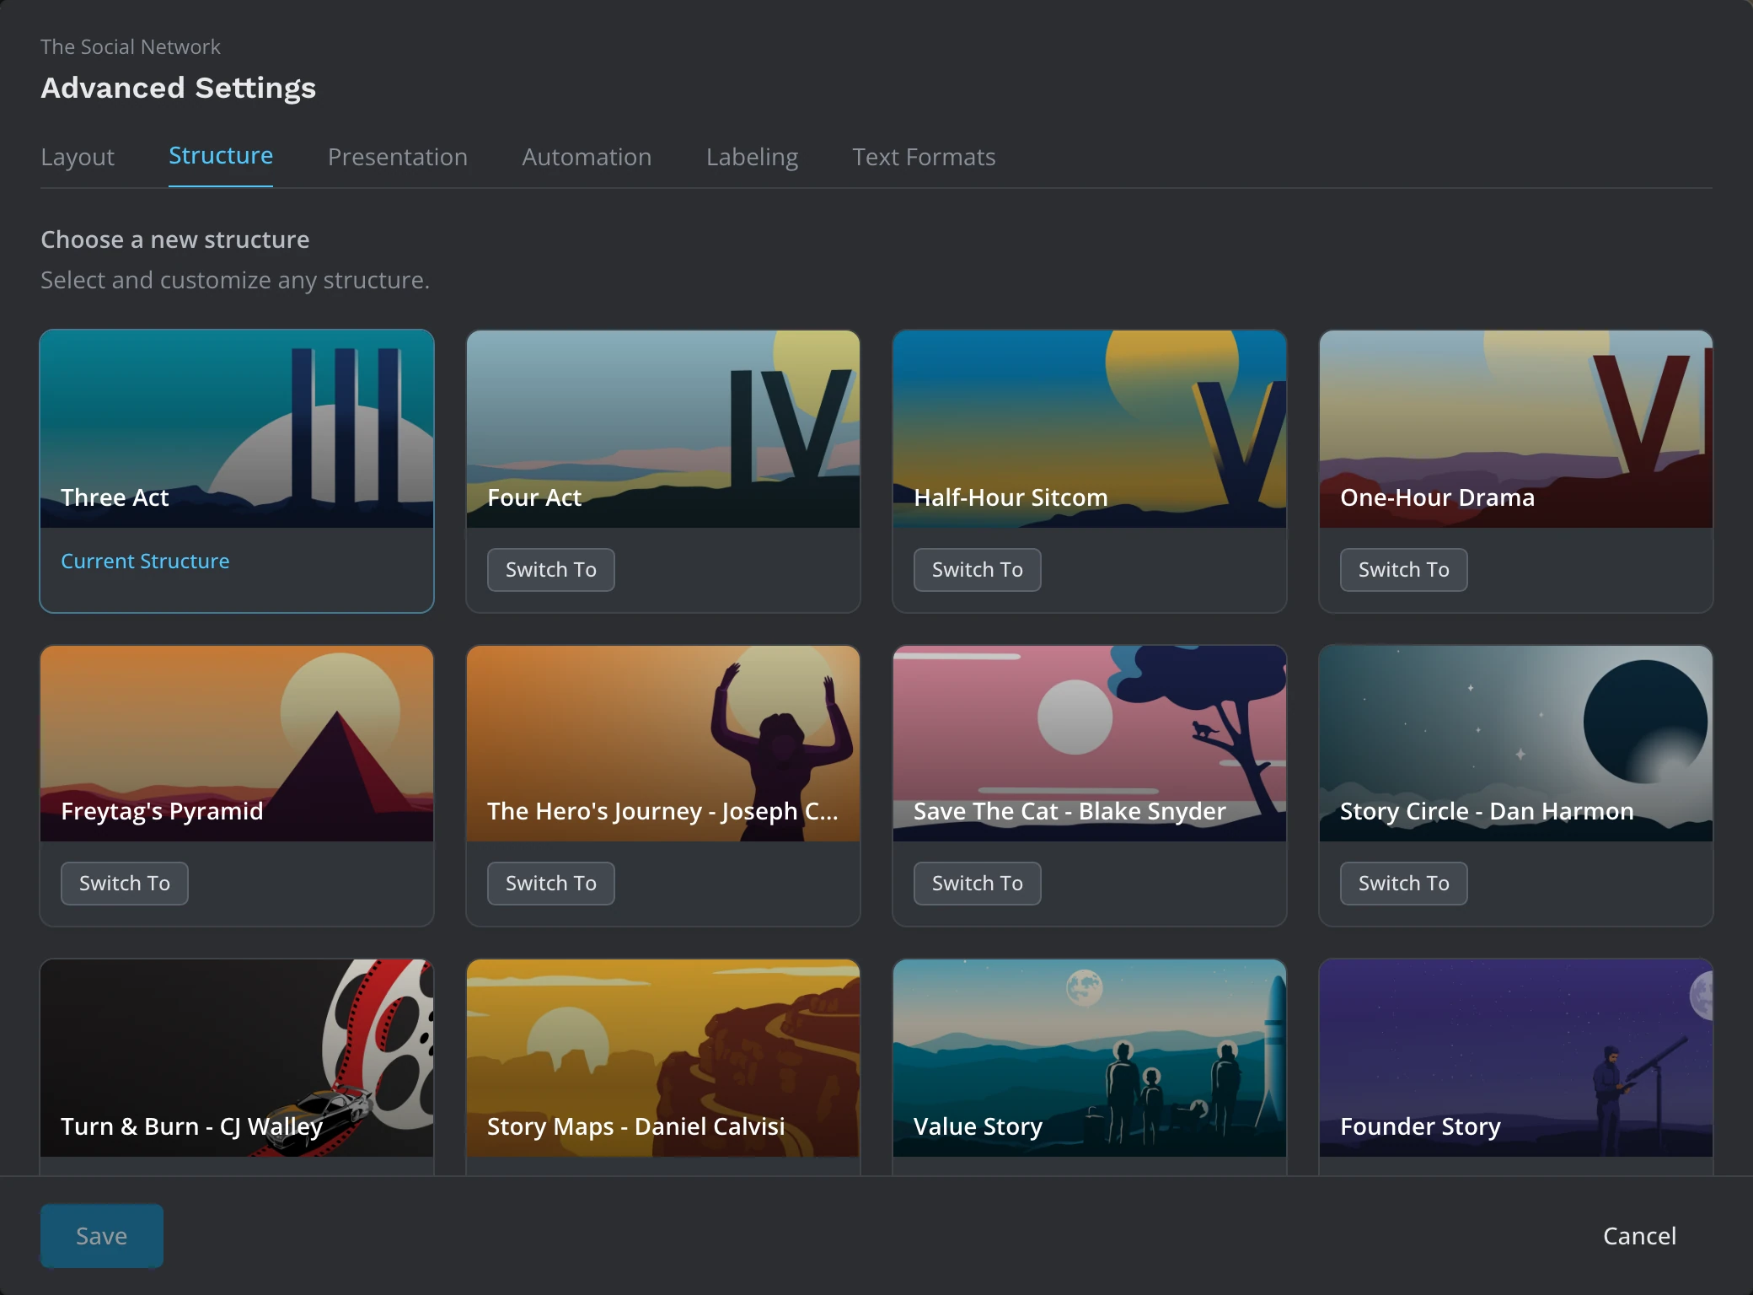Click The Social Network project title
The width and height of the screenshot is (1753, 1295).
[x=131, y=47]
